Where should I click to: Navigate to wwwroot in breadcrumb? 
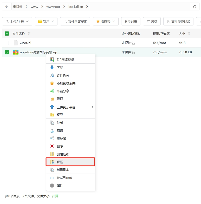click(53, 7)
